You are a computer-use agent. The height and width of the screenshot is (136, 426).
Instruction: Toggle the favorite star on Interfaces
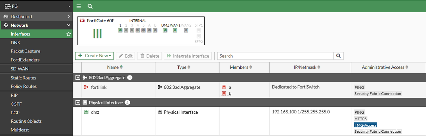(x=69, y=34)
